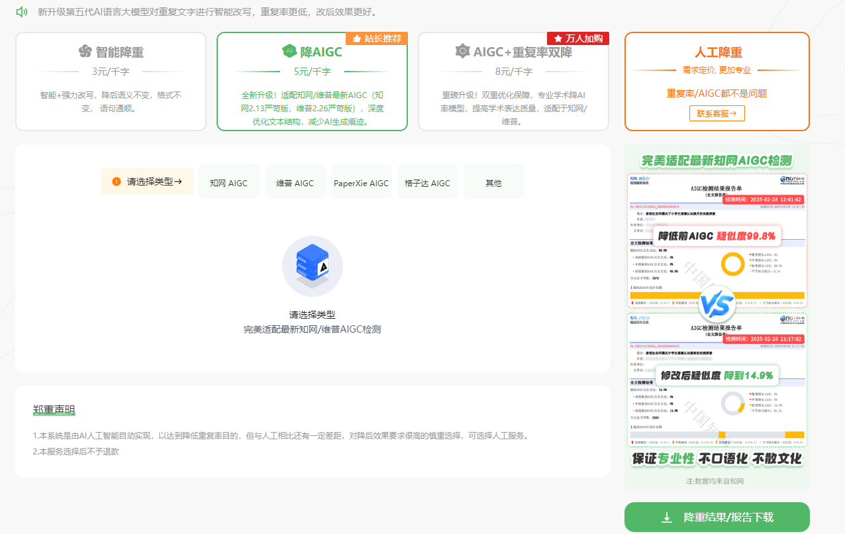Open the 人工降重 service card
This screenshot has height=534, width=845.
(717, 81)
